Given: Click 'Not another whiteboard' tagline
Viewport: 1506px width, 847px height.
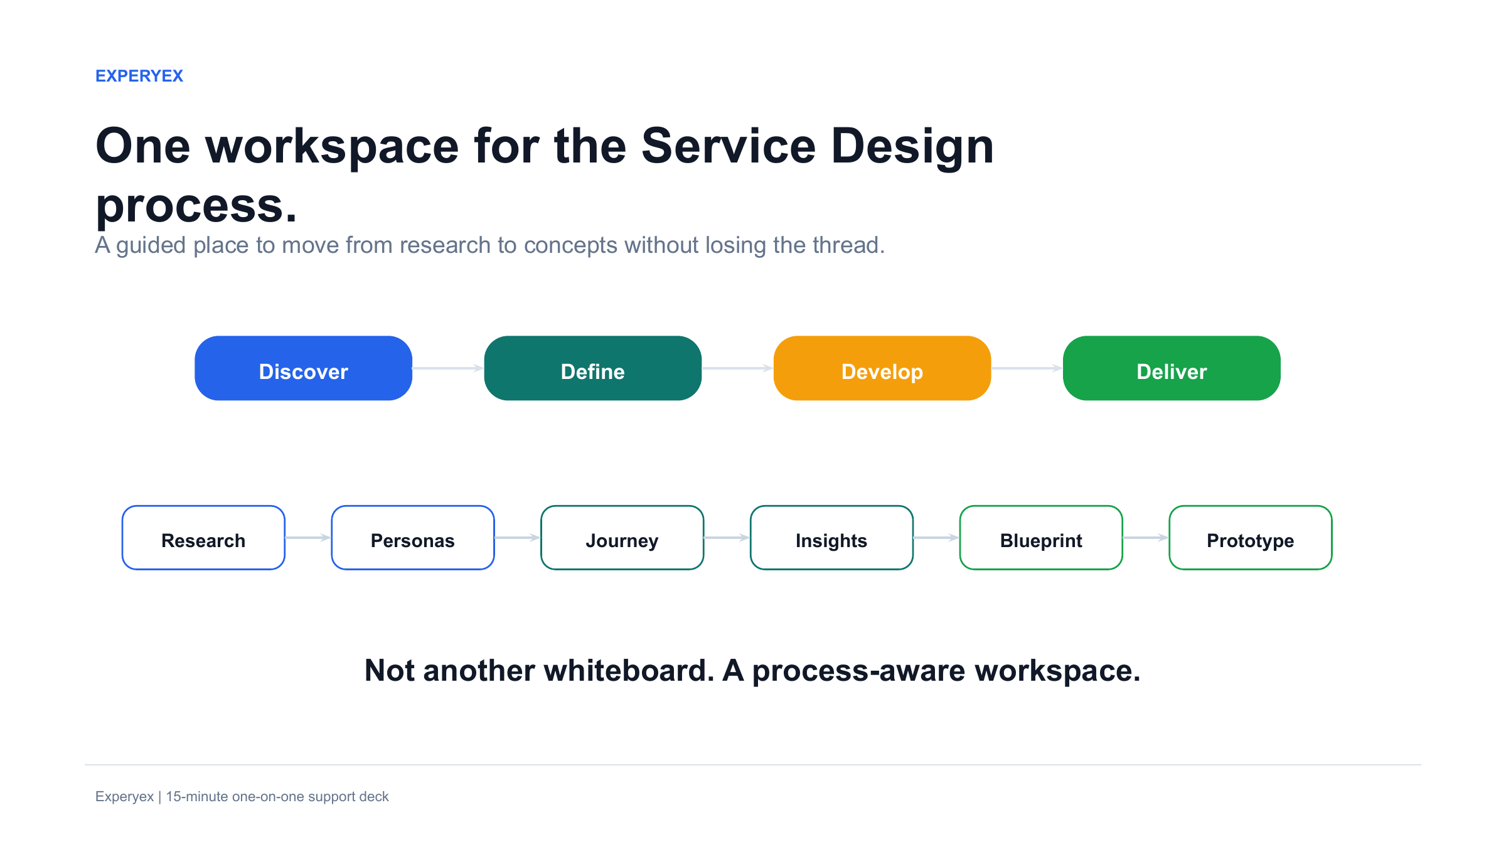Looking at the screenshot, I should tap(752, 671).
